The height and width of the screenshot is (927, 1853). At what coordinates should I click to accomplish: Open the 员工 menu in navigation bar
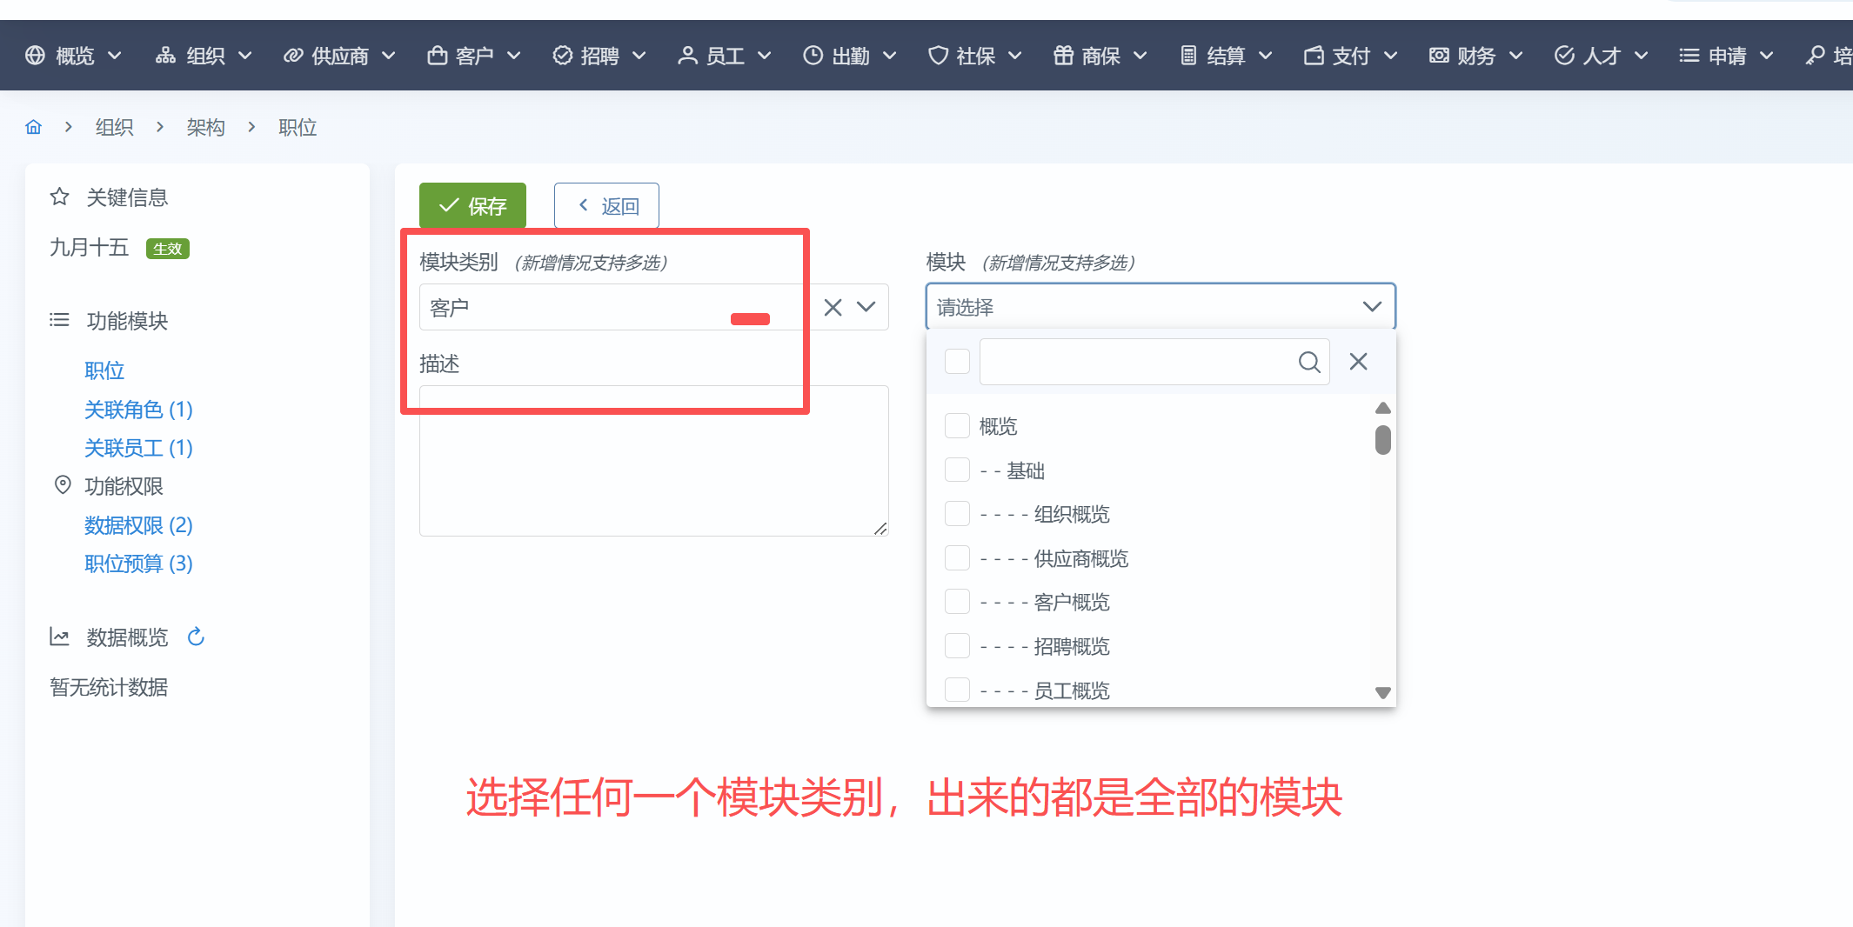tap(724, 56)
